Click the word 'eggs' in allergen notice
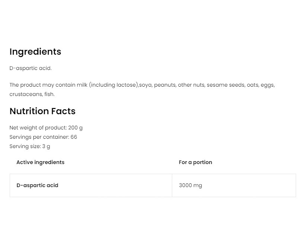 [x=267, y=85]
